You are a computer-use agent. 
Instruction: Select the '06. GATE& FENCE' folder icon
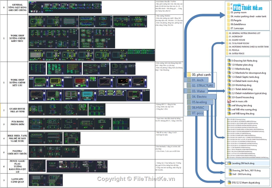227,54
